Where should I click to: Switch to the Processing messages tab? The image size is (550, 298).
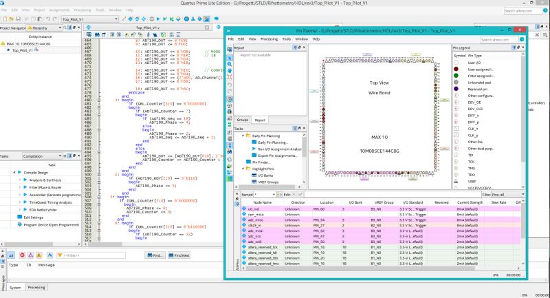(36, 288)
